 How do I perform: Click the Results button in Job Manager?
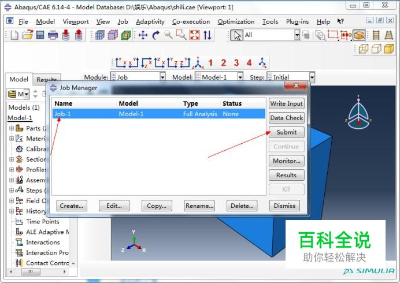[287, 175]
